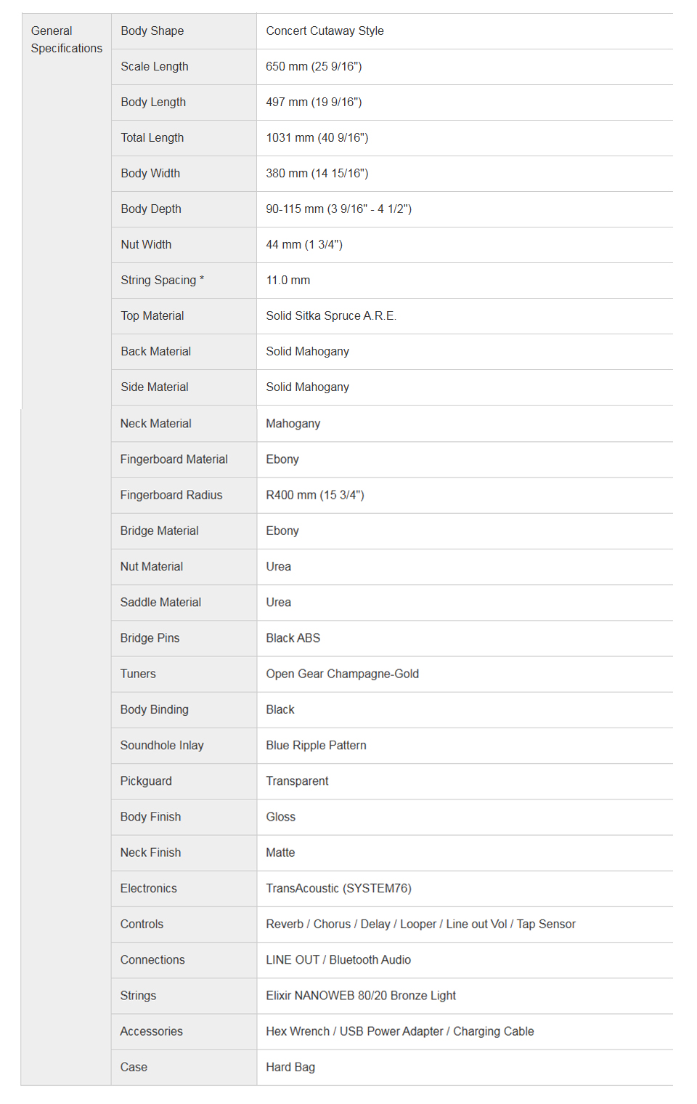697x1104 pixels.
Task: Click the Nut Width 44 mm value
Action: (303, 244)
